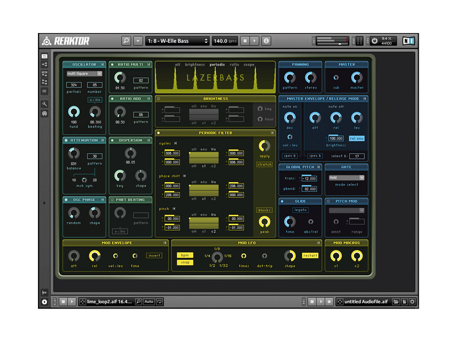Click the reset icon in MASTER ENVELOPE header
This screenshot has height=340, width=454.
[x=364, y=99]
